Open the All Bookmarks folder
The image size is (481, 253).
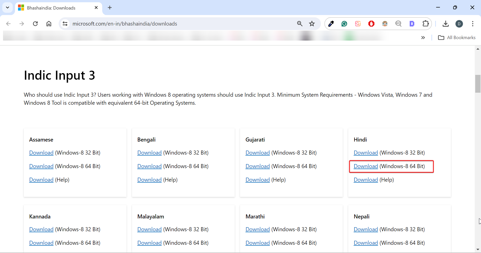[x=457, y=38]
